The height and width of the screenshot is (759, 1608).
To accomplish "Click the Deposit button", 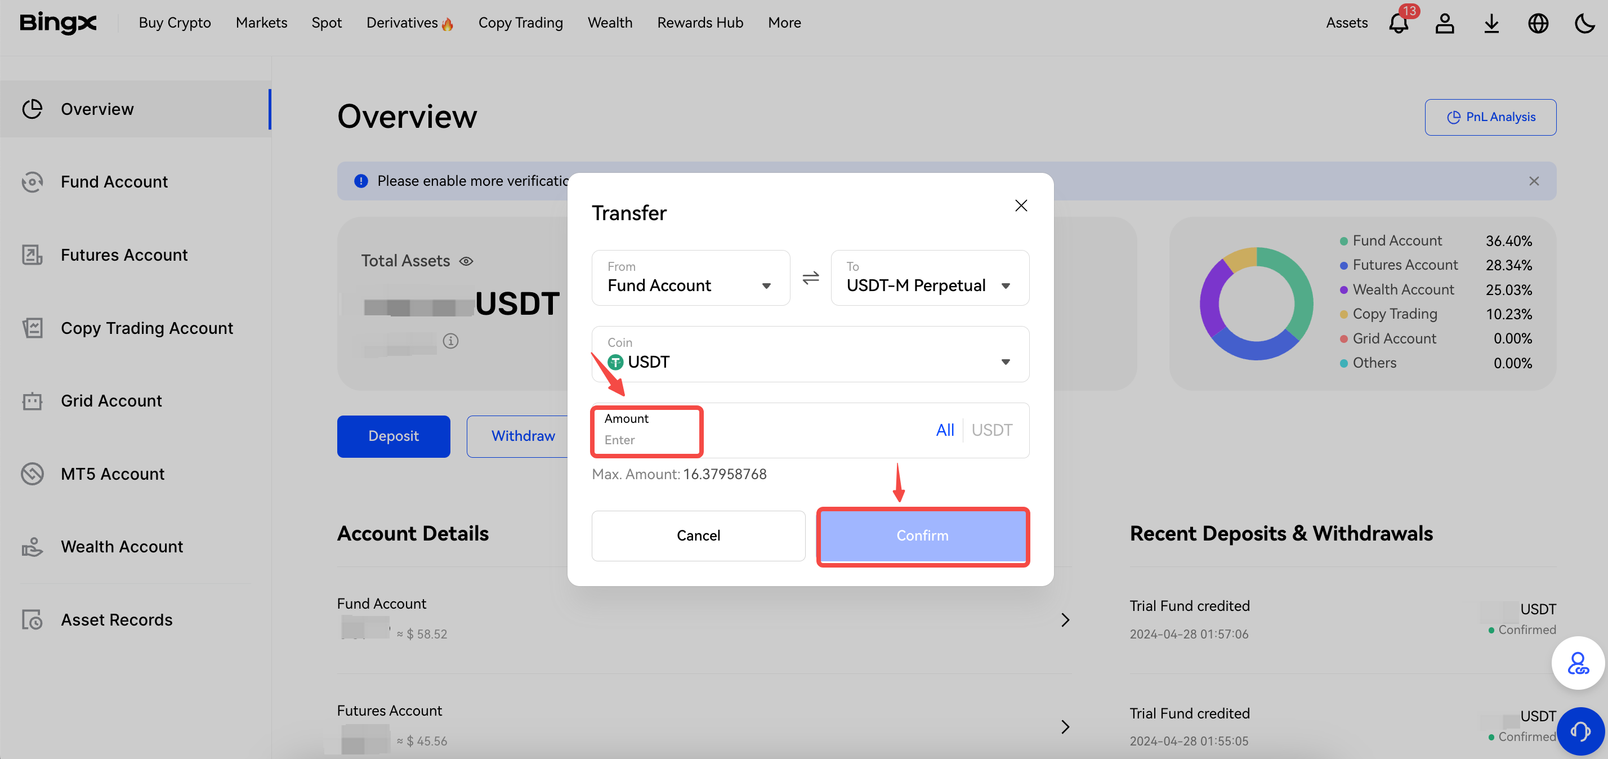I will [x=393, y=436].
